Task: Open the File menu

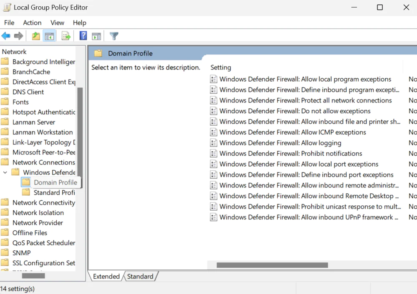Action: click(x=9, y=22)
